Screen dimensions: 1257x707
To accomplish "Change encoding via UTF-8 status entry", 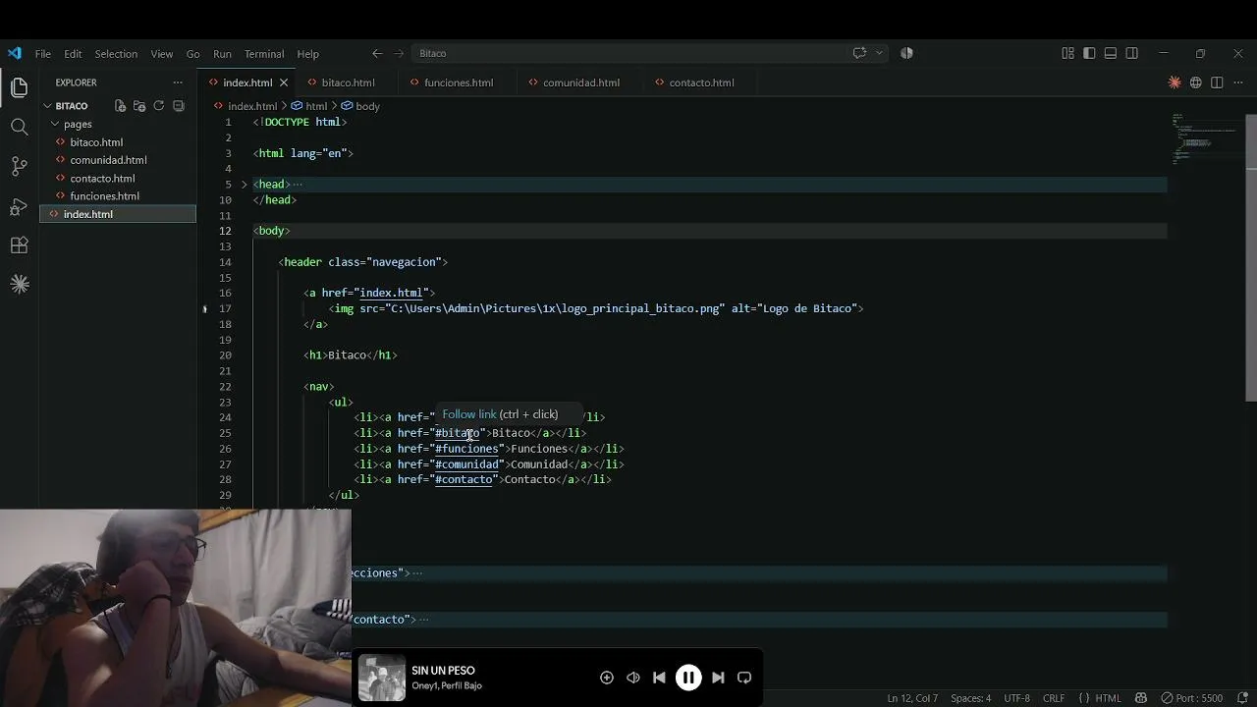I will click(x=1016, y=698).
